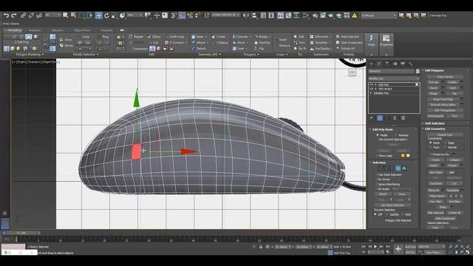Expand the Modify Selection ribbon panel
Image resolution: width=473 pixels, height=266 pixels.
[x=86, y=55]
